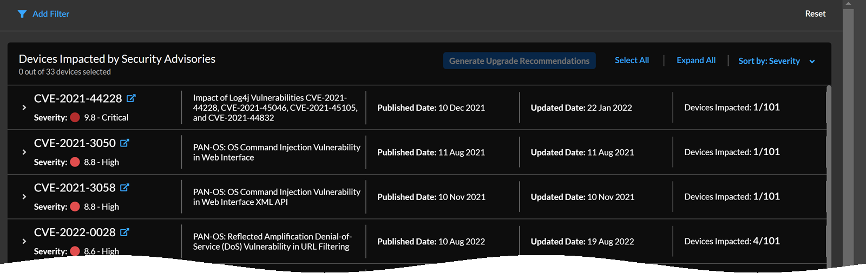Click the Add Filter link

click(51, 14)
